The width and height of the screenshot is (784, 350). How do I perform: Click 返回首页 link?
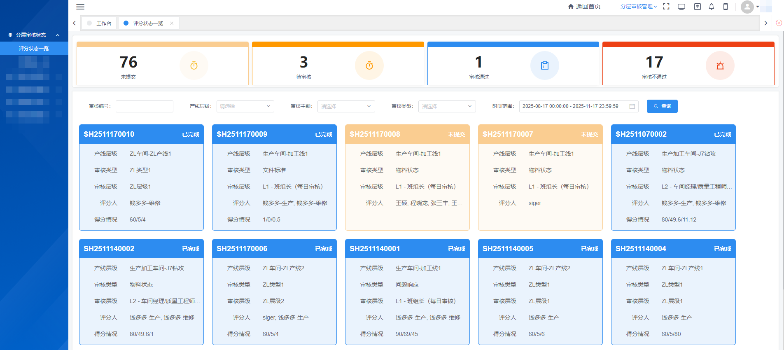(x=584, y=7)
